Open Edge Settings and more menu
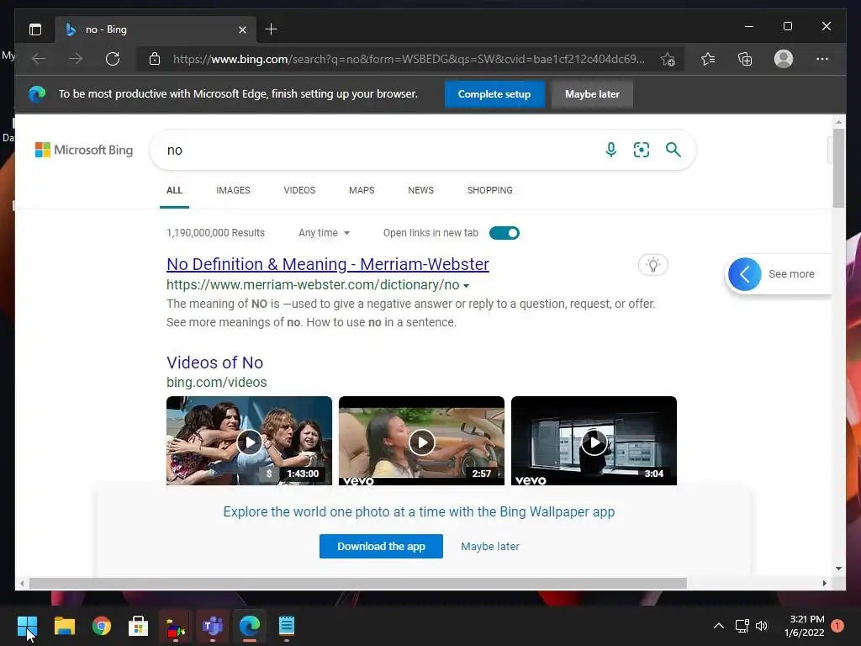861x646 pixels. tap(822, 59)
